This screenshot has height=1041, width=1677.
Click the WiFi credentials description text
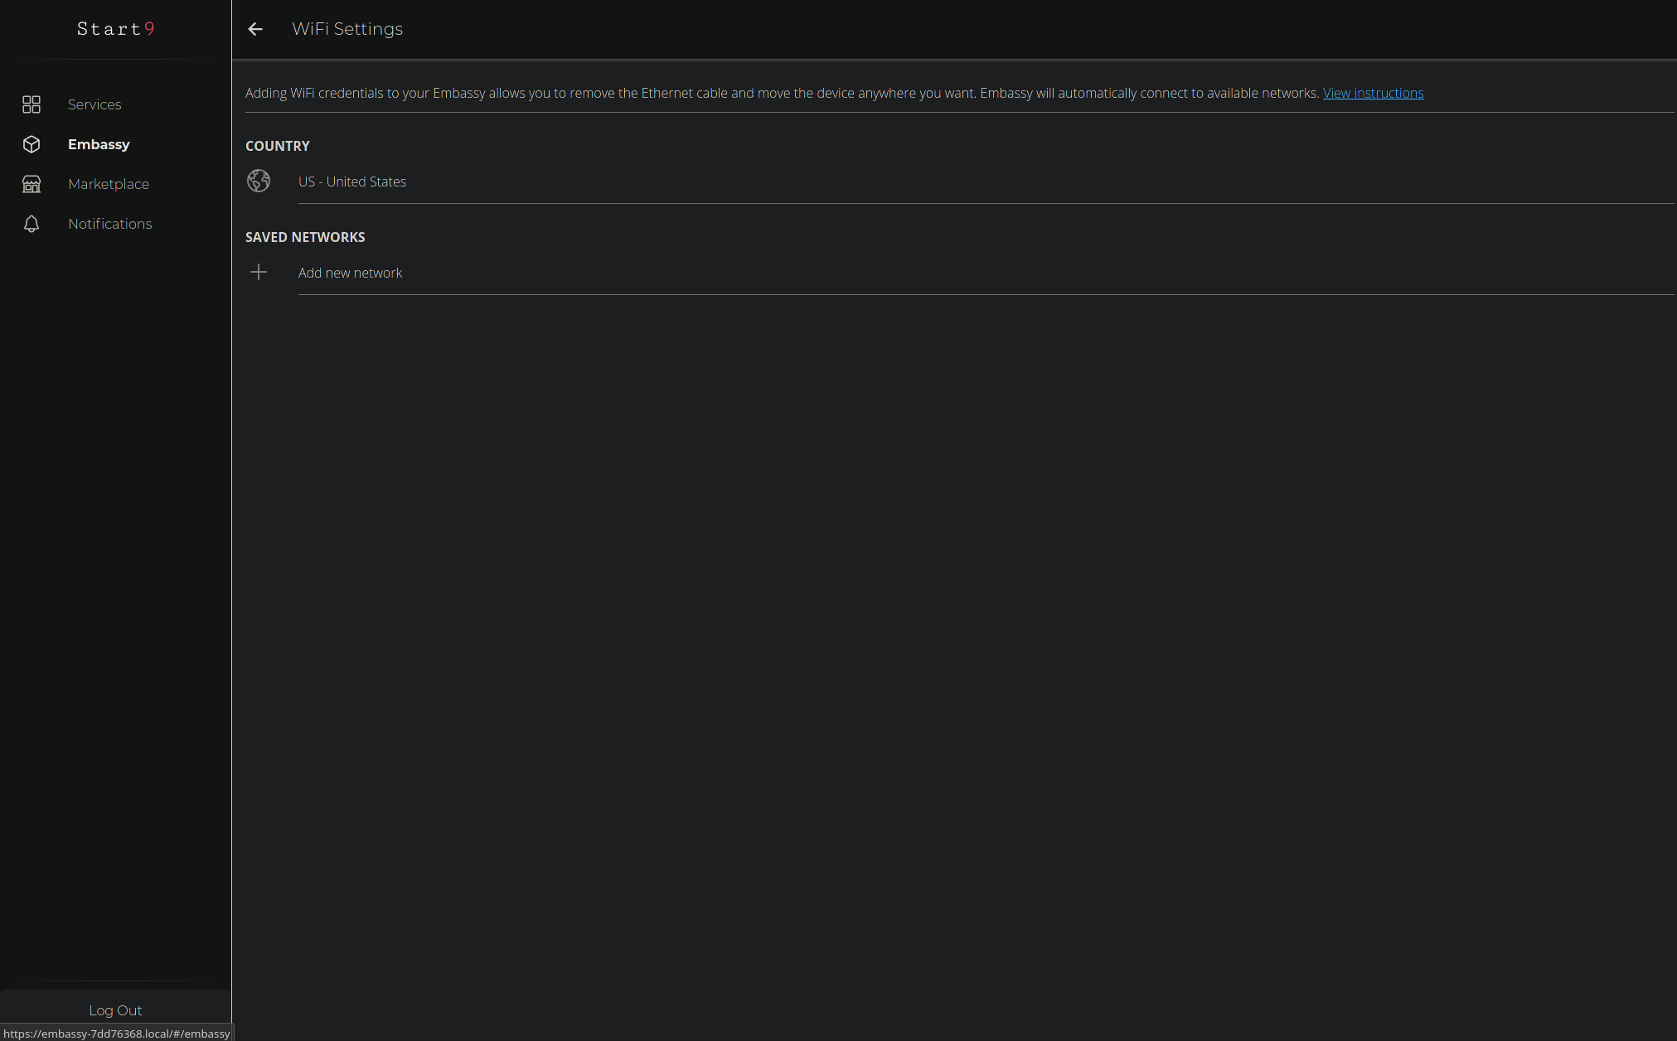point(779,93)
